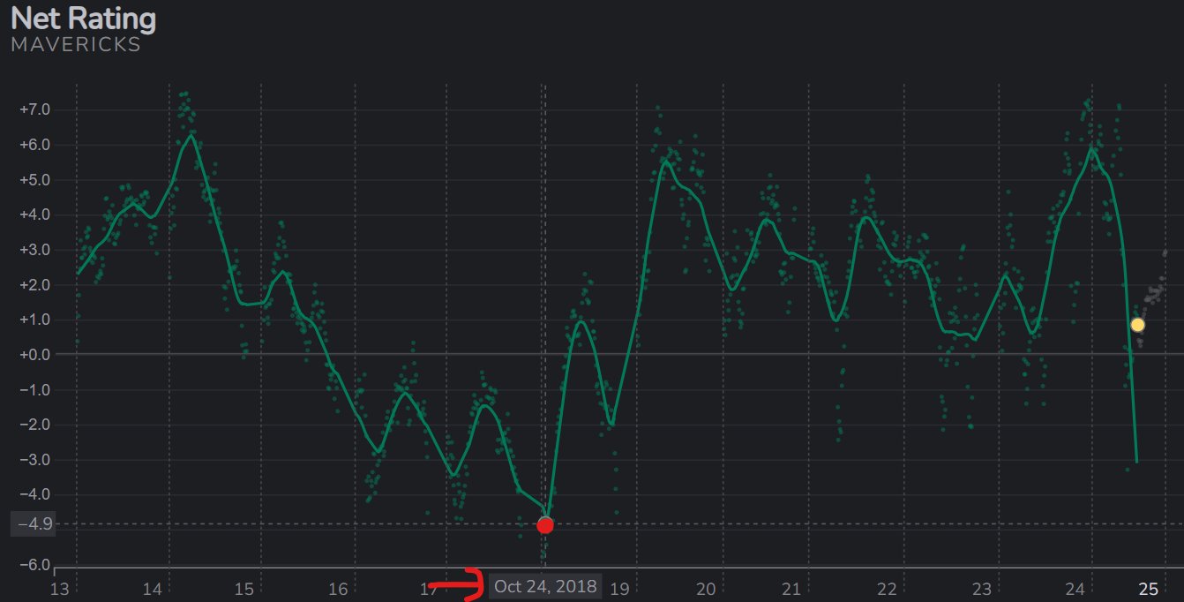Click x-axis label 23
This screenshot has height=602, width=1184.
[x=982, y=589]
